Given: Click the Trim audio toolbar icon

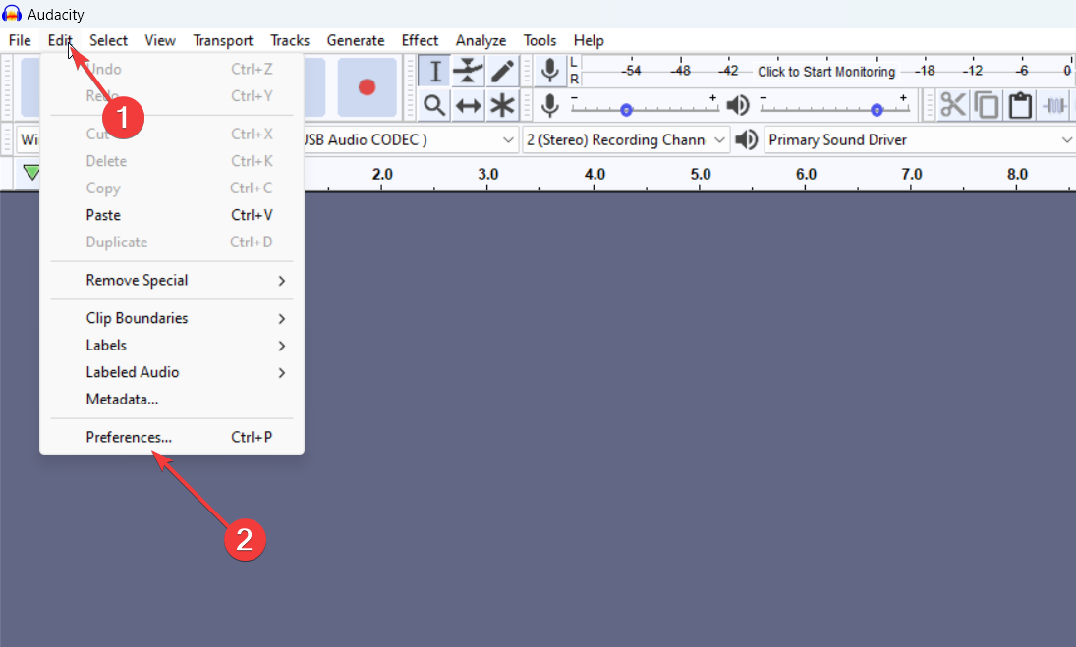Looking at the screenshot, I should 1054,106.
